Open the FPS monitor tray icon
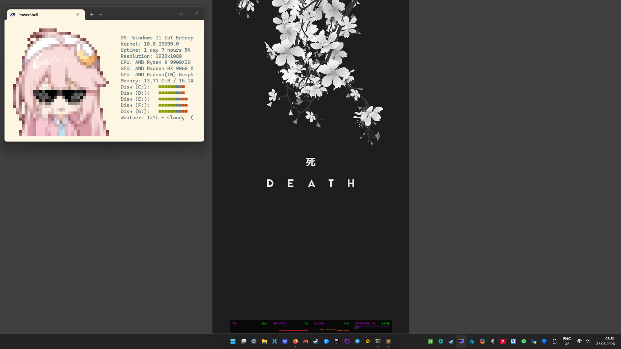The height and width of the screenshot is (349, 621). pyautogui.click(x=462, y=341)
